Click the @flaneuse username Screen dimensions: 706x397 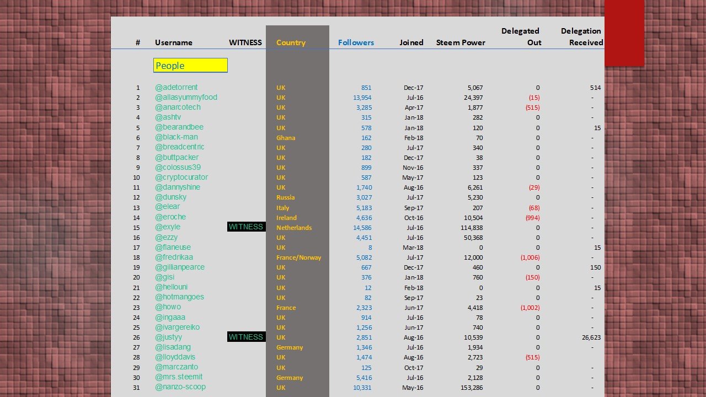pos(173,247)
